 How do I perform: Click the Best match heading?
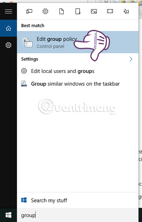[33, 25]
